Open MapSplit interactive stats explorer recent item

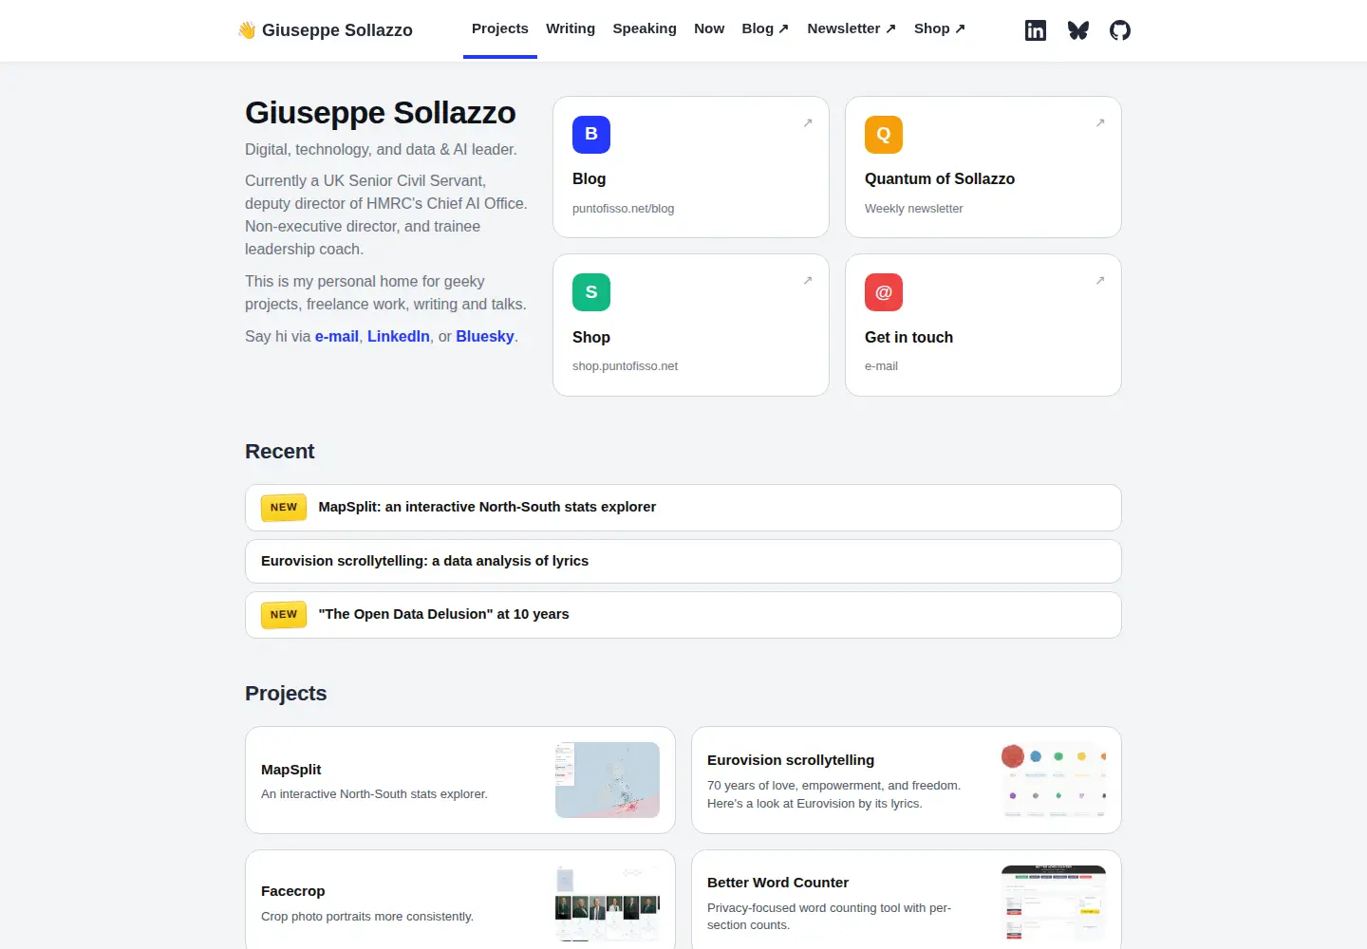683,508
